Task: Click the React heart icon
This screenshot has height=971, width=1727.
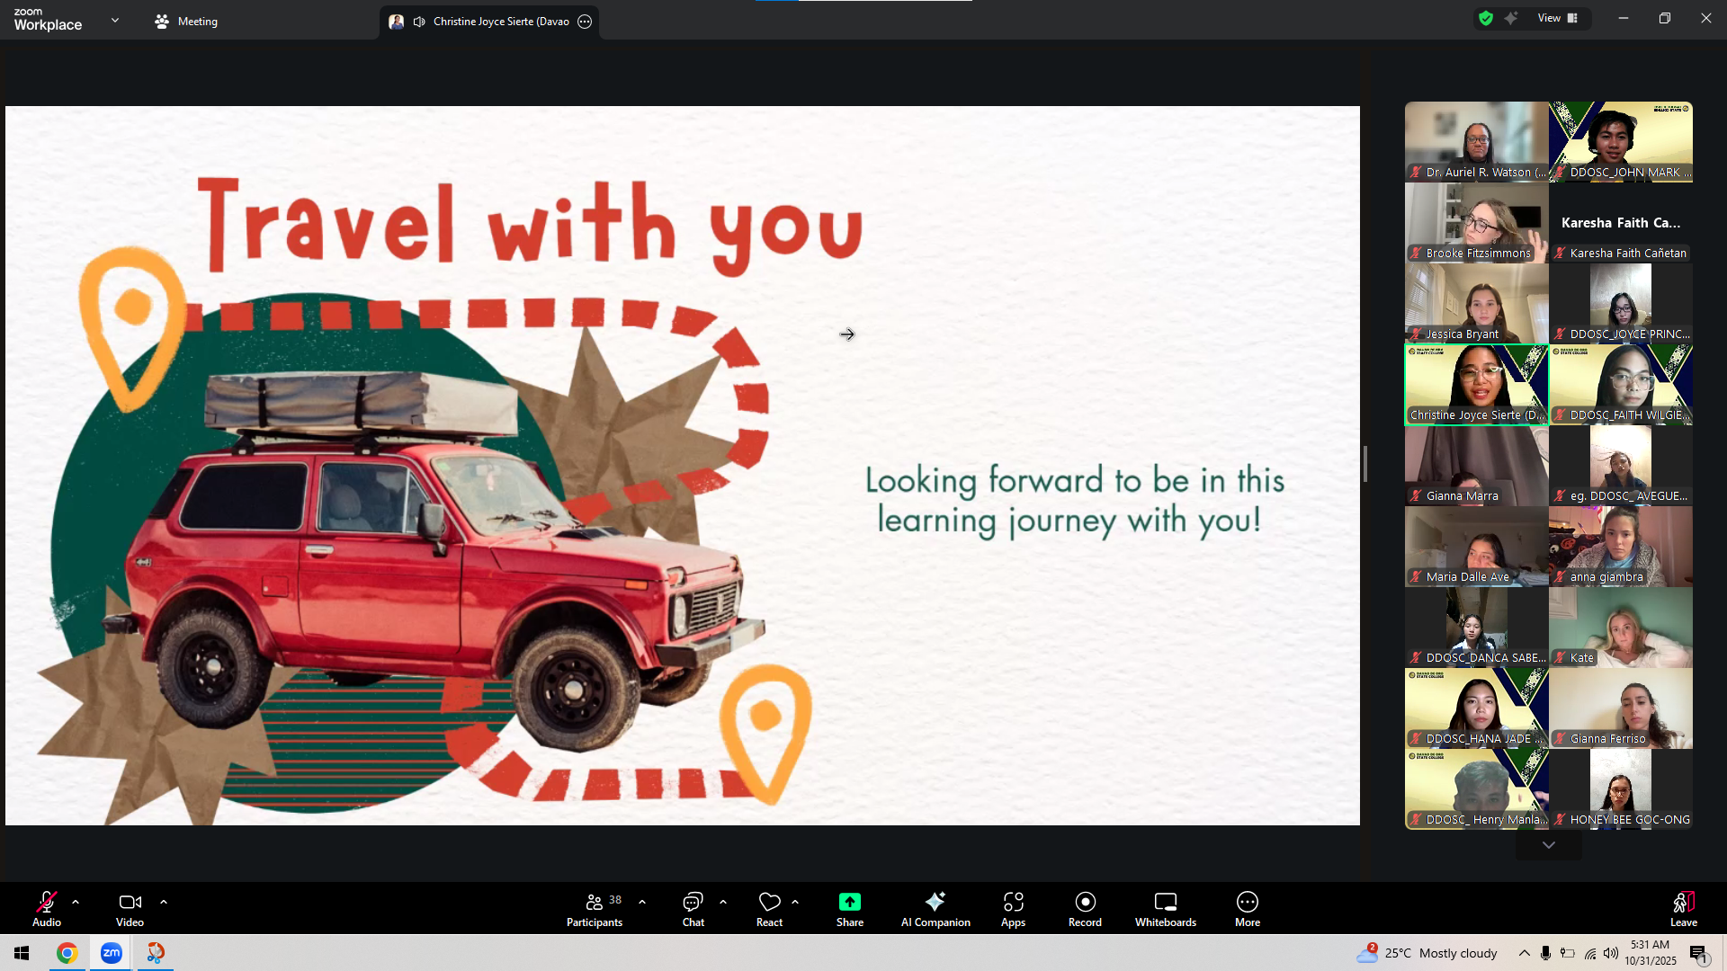Action: (x=769, y=902)
